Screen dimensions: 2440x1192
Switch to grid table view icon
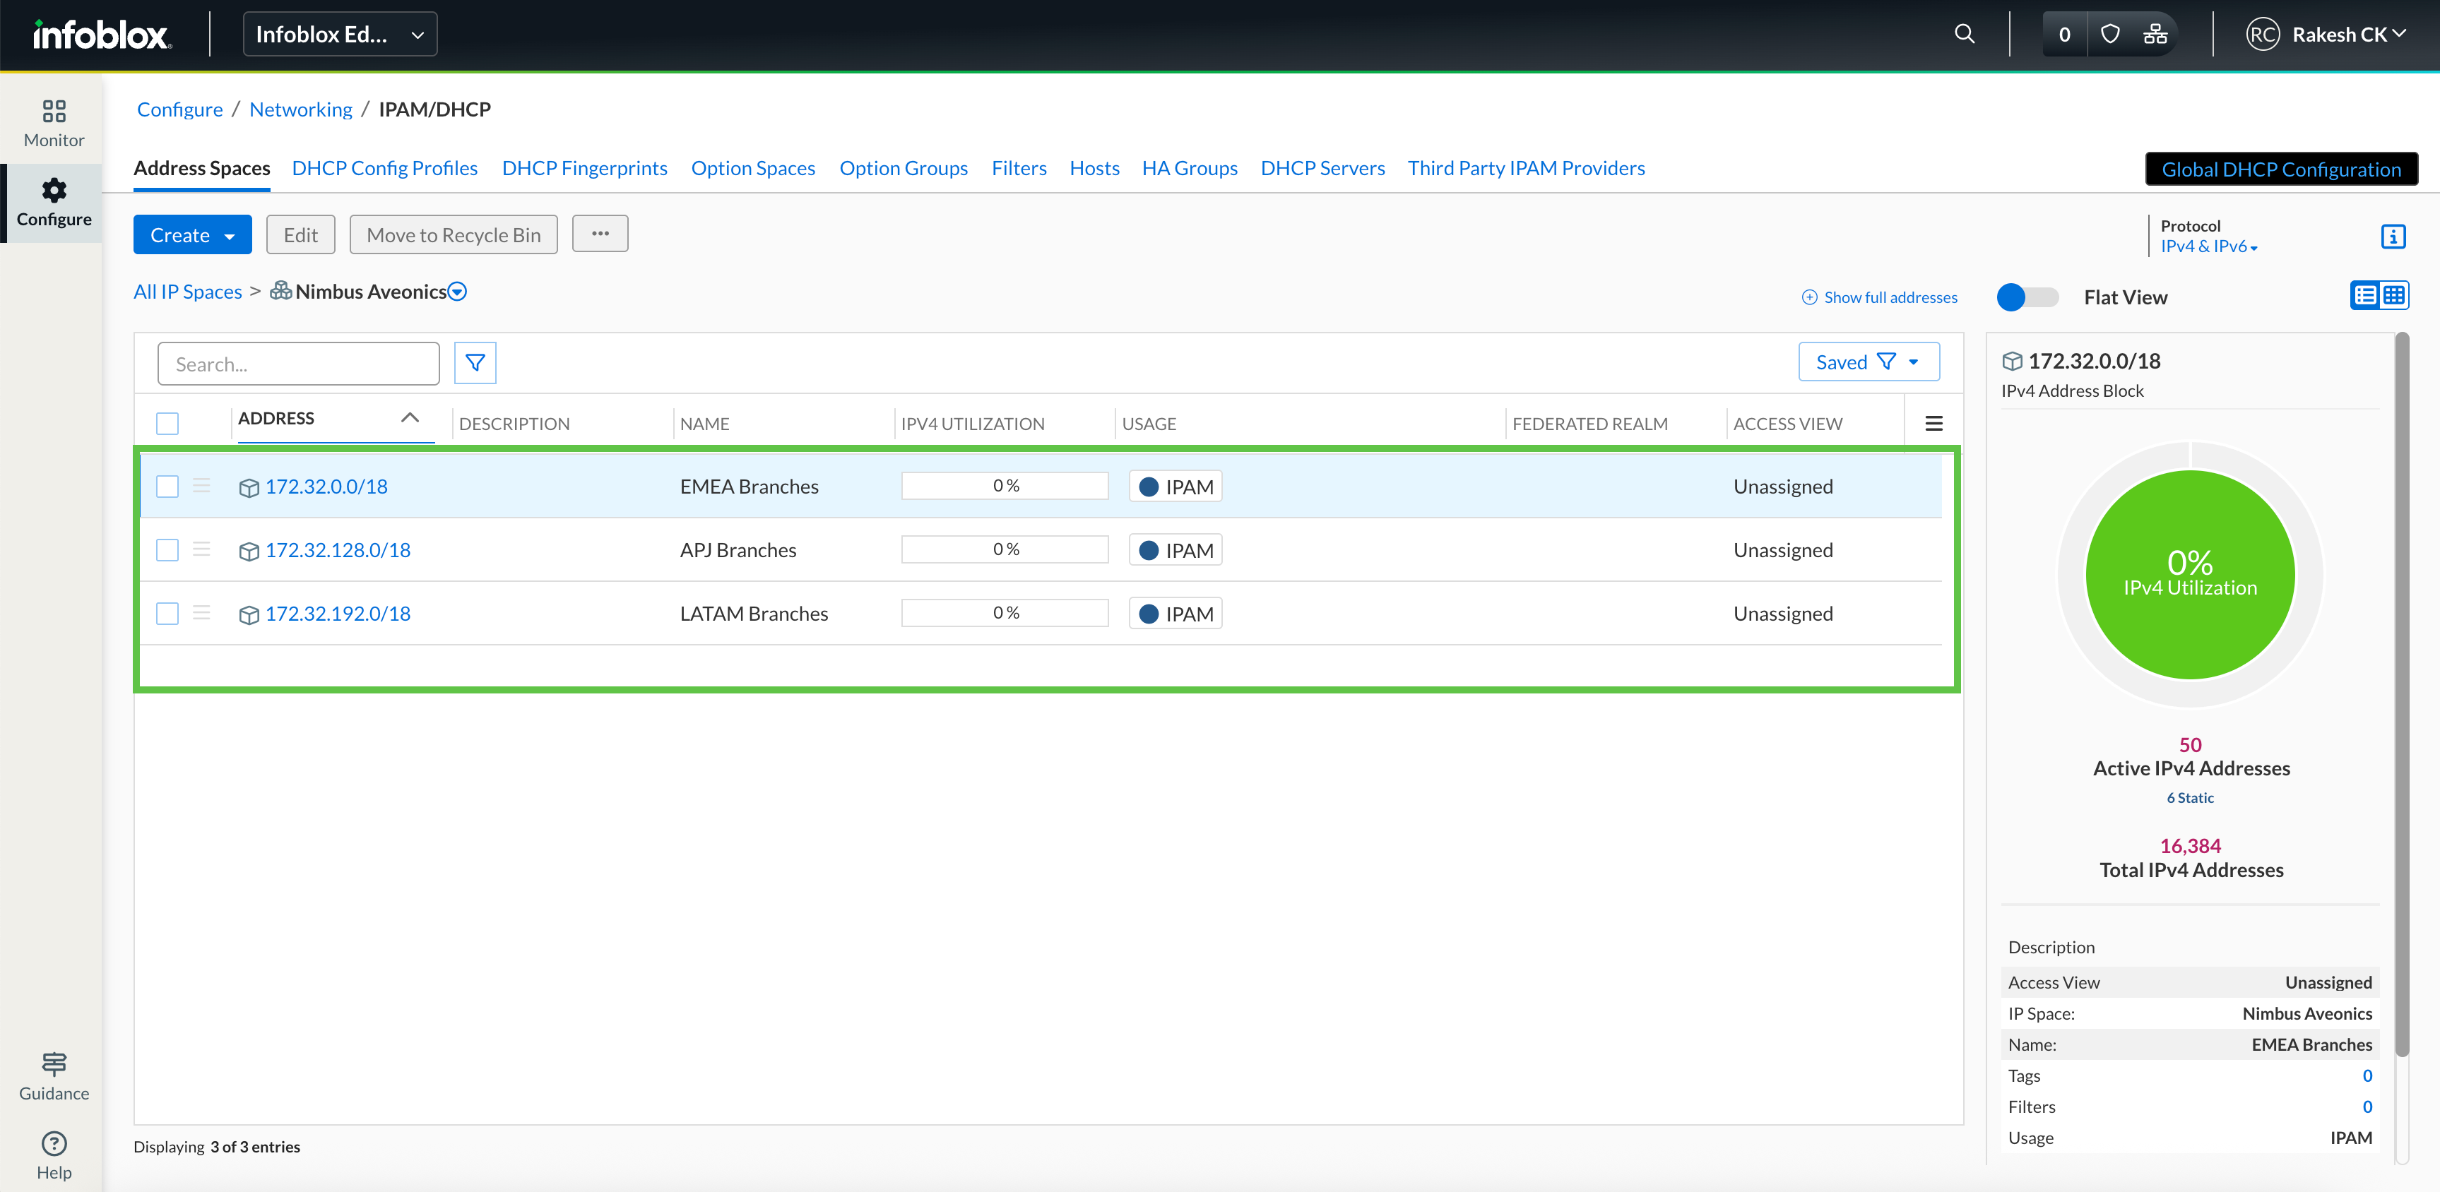click(2393, 297)
